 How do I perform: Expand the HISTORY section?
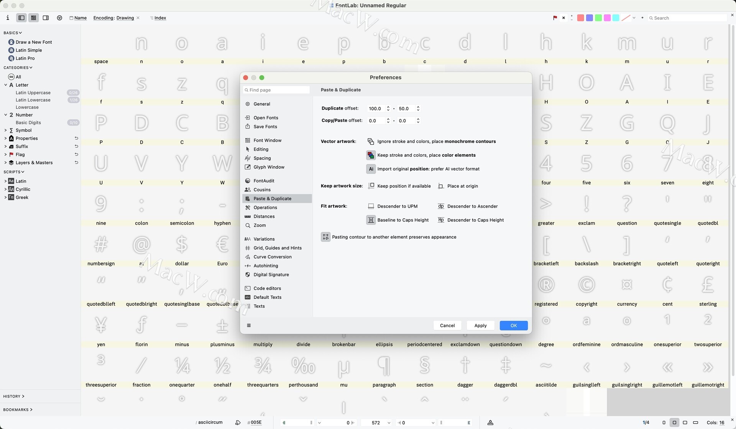point(14,396)
